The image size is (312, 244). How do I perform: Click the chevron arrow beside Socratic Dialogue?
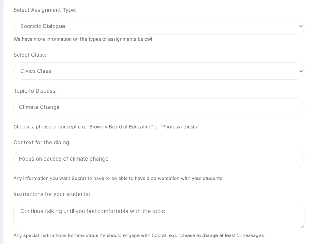301,26
